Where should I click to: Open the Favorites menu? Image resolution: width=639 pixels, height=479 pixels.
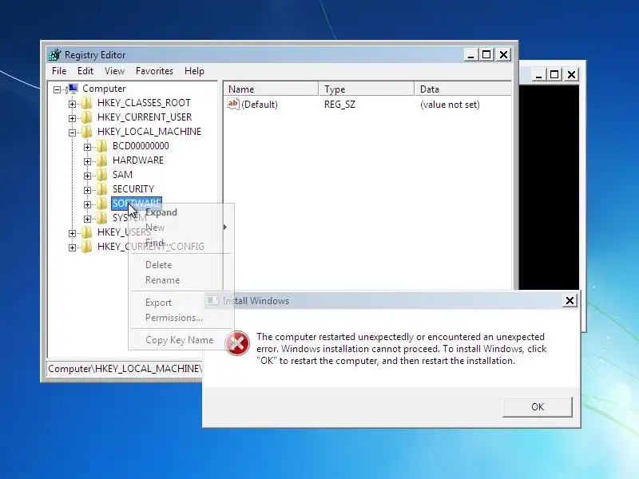coord(154,71)
